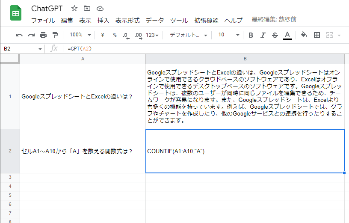The width and height of the screenshot is (349, 223).
Task: Click the redo arrow icon
Action: point(31,35)
